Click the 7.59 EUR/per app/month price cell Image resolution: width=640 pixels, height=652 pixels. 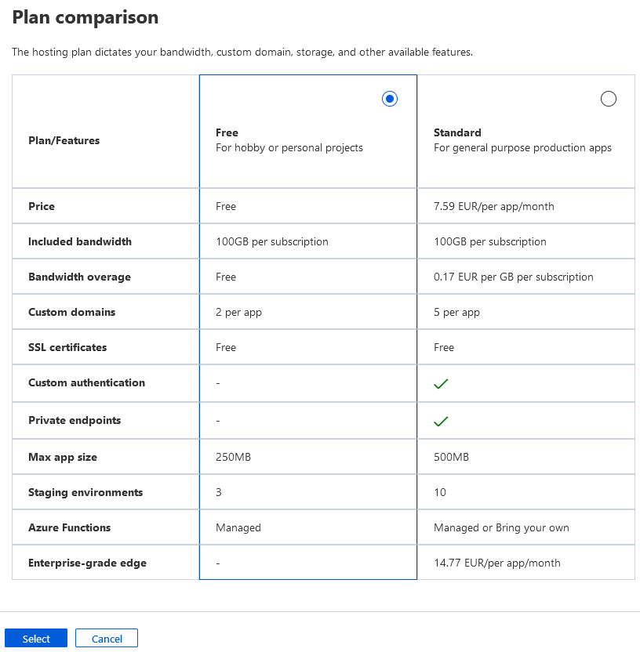pyautogui.click(x=494, y=207)
